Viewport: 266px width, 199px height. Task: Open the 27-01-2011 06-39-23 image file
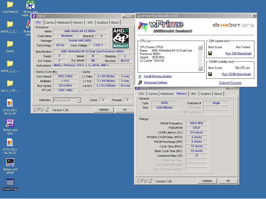pos(10,142)
